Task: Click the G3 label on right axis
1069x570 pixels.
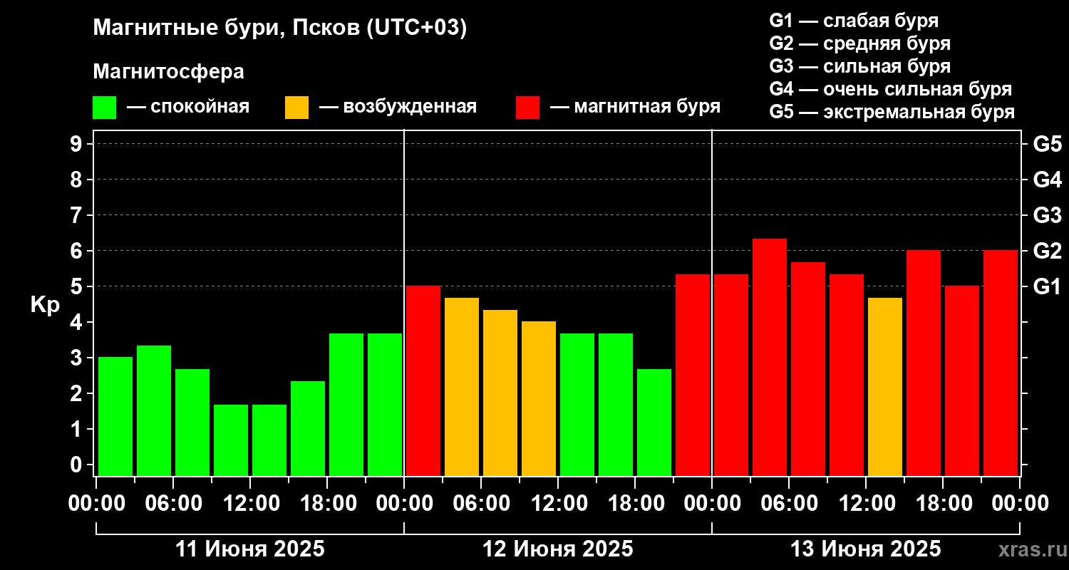Action: [x=1048, y=215]
